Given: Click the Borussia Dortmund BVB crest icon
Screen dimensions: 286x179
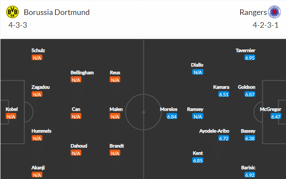Looking at the screenshot, I should tap(12, 12).
